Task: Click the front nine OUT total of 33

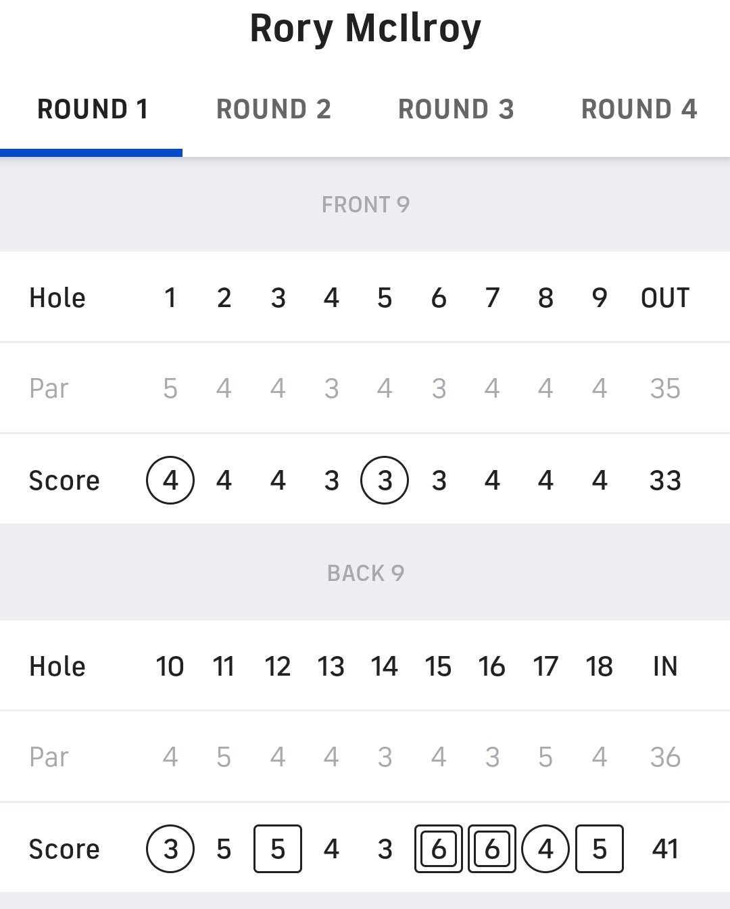Action: tap(665, 480)
